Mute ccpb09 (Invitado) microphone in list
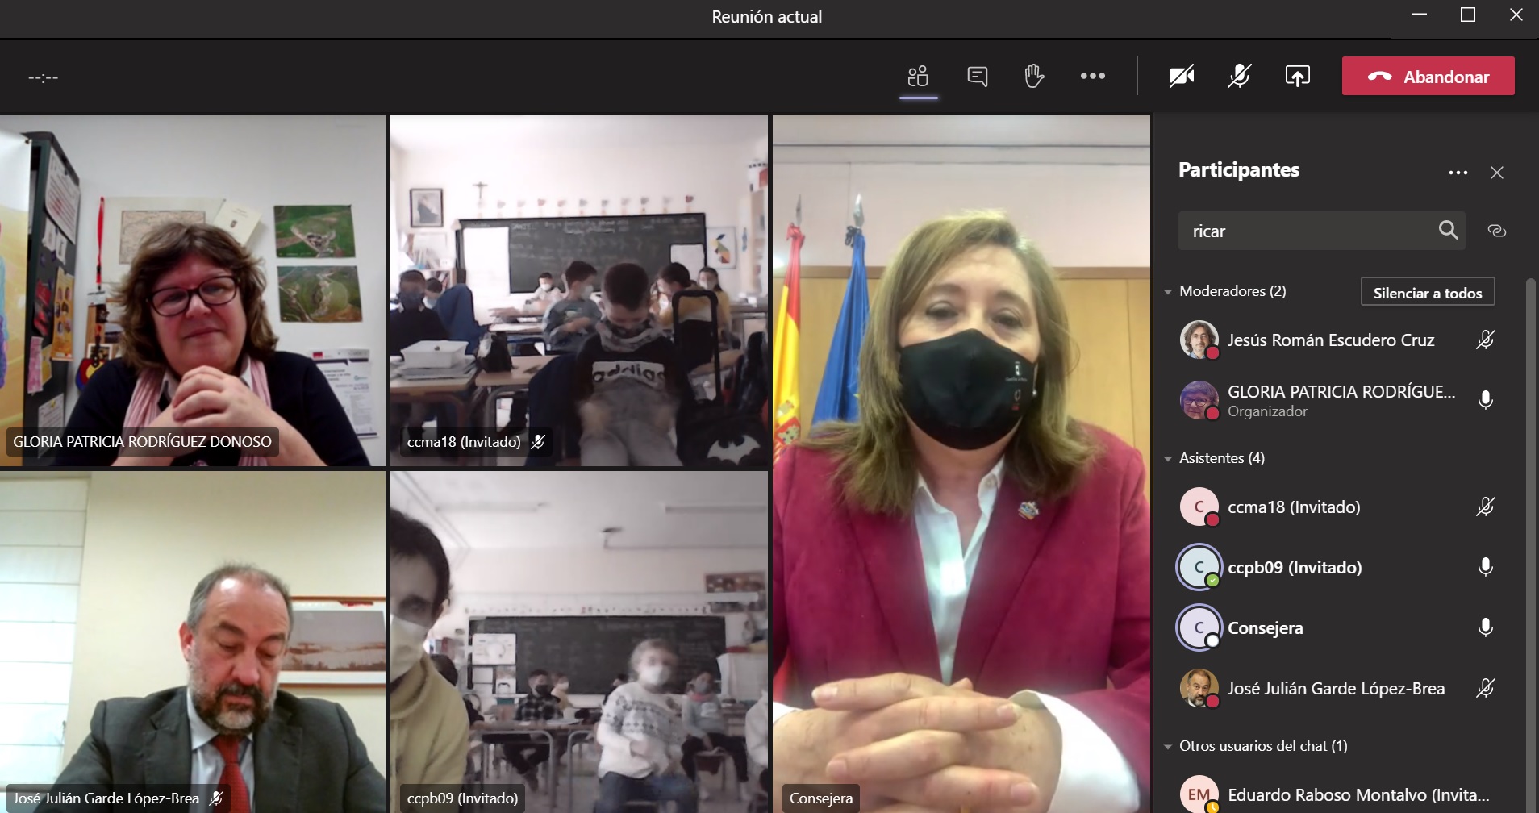Screen dimensions: 1539x813 tap(1485, 567)
